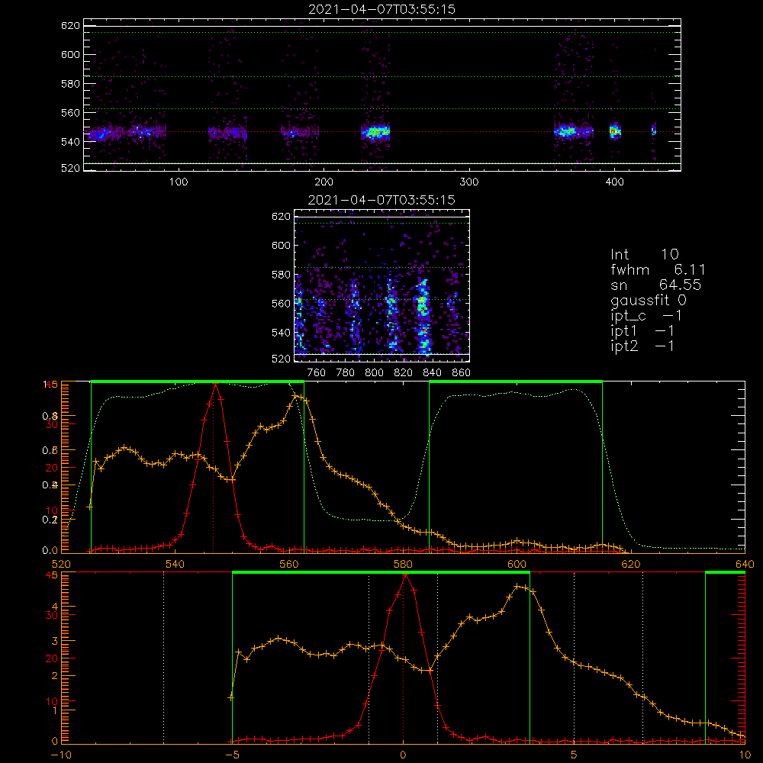Select the 'Int 10' readout line
Screen dimensions: 763x763
point(644,255)
